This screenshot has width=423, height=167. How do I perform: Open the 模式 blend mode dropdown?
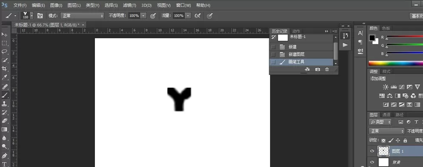click(82, 16)
